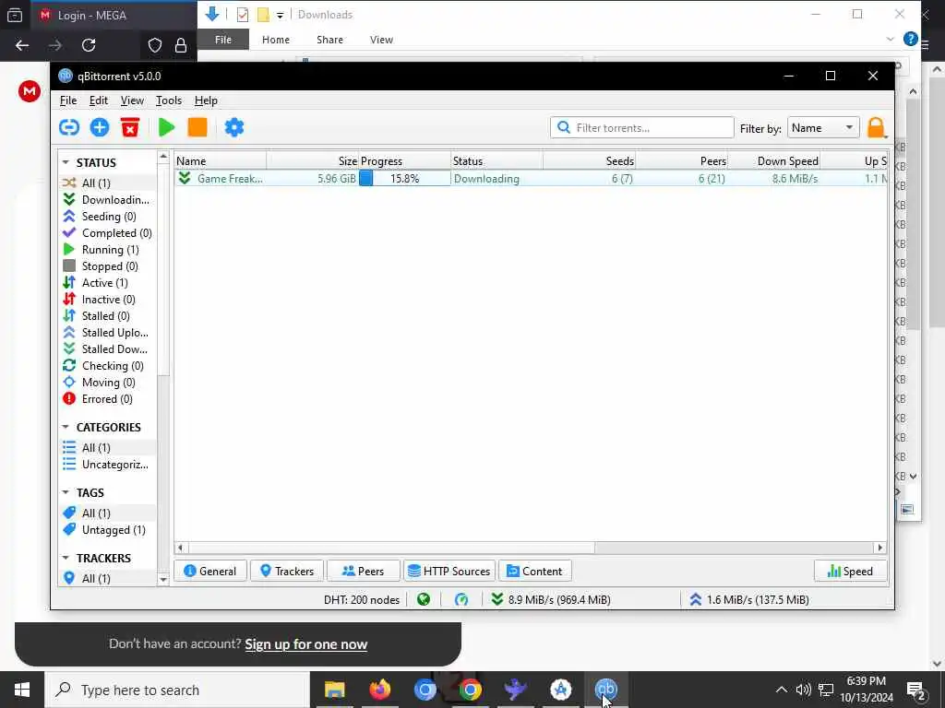The height and width of the screenshot is (708, 945).
Task: Open the File menu in qBittorrent
Action: (68, 100)
